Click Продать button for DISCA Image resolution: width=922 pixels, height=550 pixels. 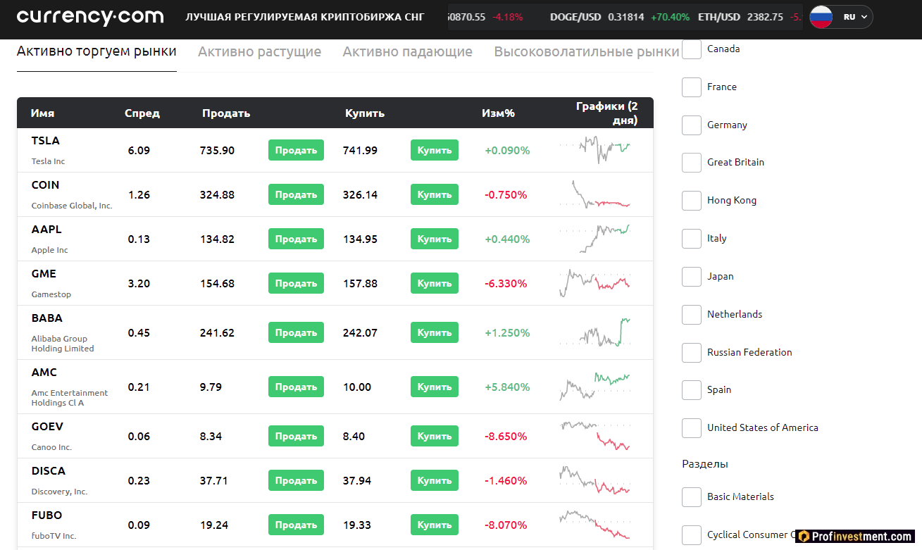click(296, 480)
